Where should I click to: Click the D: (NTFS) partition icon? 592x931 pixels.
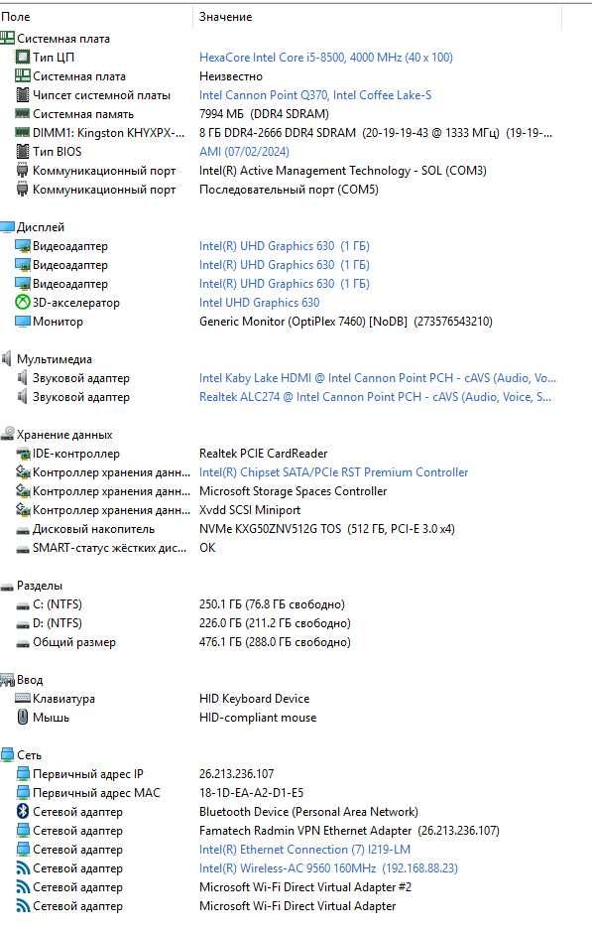click(x=23, y=624)
